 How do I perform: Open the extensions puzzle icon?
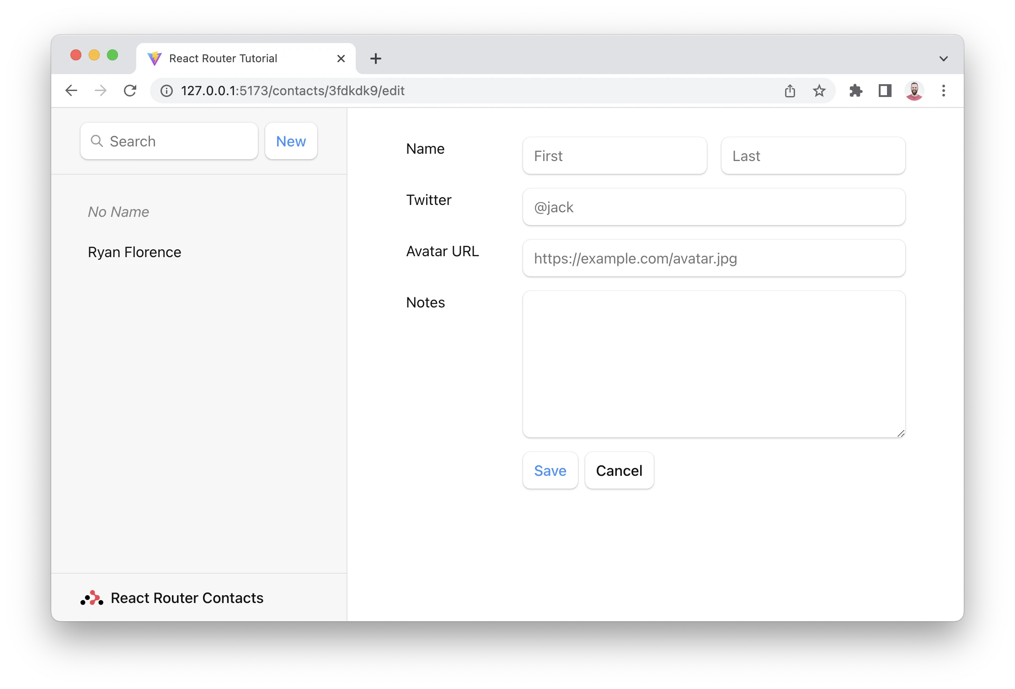[x=855, y=91]
